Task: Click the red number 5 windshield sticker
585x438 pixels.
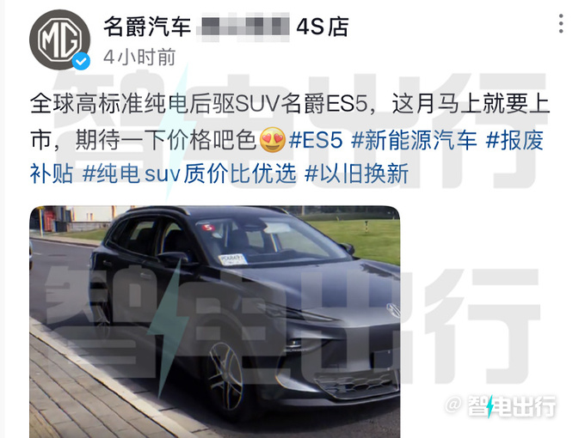Action: (208, 227)
